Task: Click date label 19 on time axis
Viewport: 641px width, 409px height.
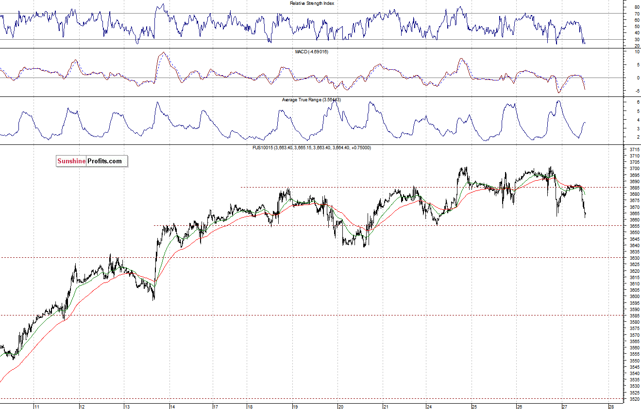Action: (x=295, y=407)
